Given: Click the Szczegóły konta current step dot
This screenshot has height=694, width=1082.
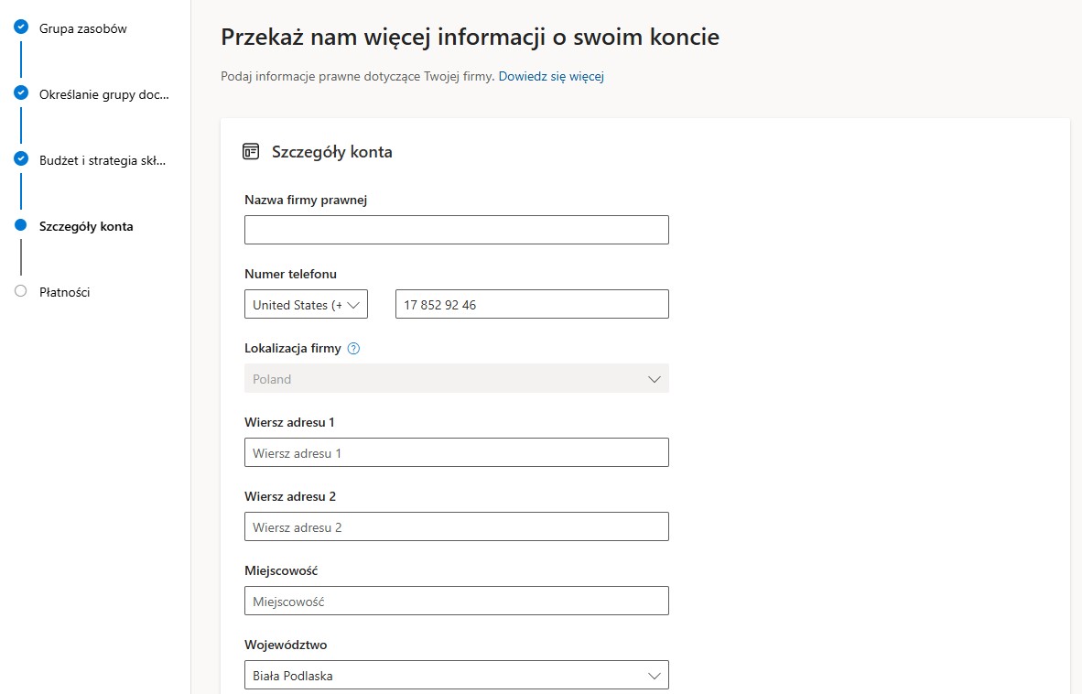Looking at the screenshot, I should [21, 225].
